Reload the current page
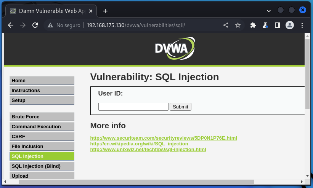Screen dimensions: 313x188 pos(35,25)
